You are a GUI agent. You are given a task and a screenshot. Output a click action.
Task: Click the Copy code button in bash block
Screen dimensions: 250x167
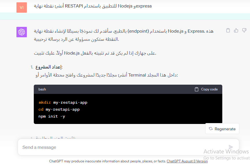206,89
